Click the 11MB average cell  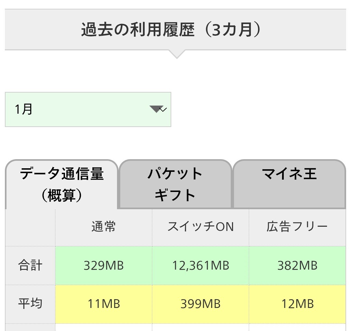[104, 304]
